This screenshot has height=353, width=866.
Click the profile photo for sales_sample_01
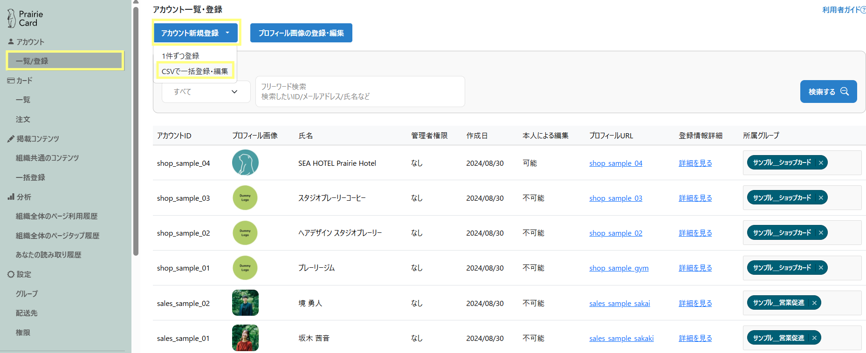tap(245, 338)
